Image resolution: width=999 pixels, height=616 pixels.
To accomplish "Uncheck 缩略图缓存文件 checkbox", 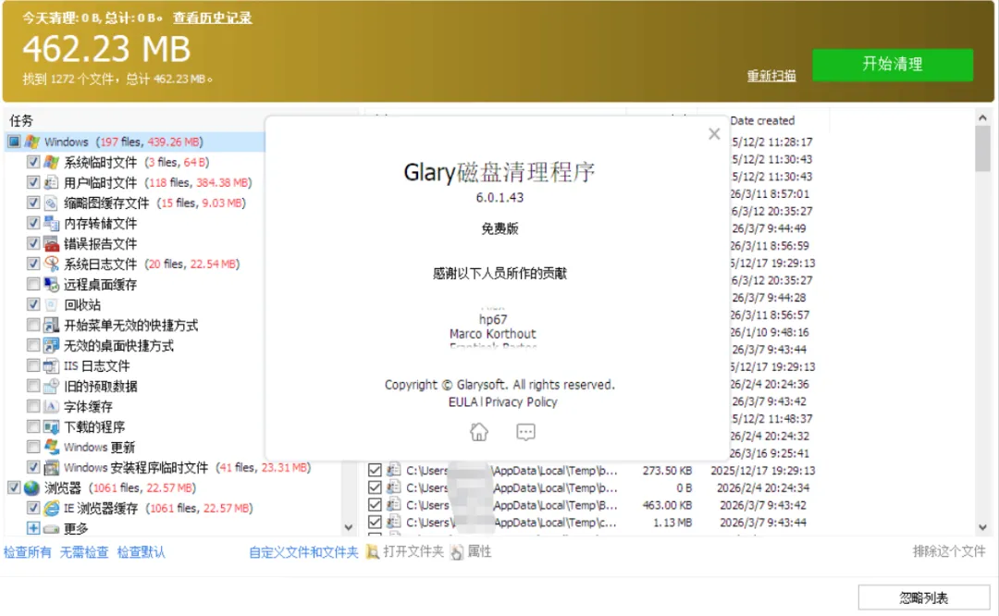I will click(33, 203).
